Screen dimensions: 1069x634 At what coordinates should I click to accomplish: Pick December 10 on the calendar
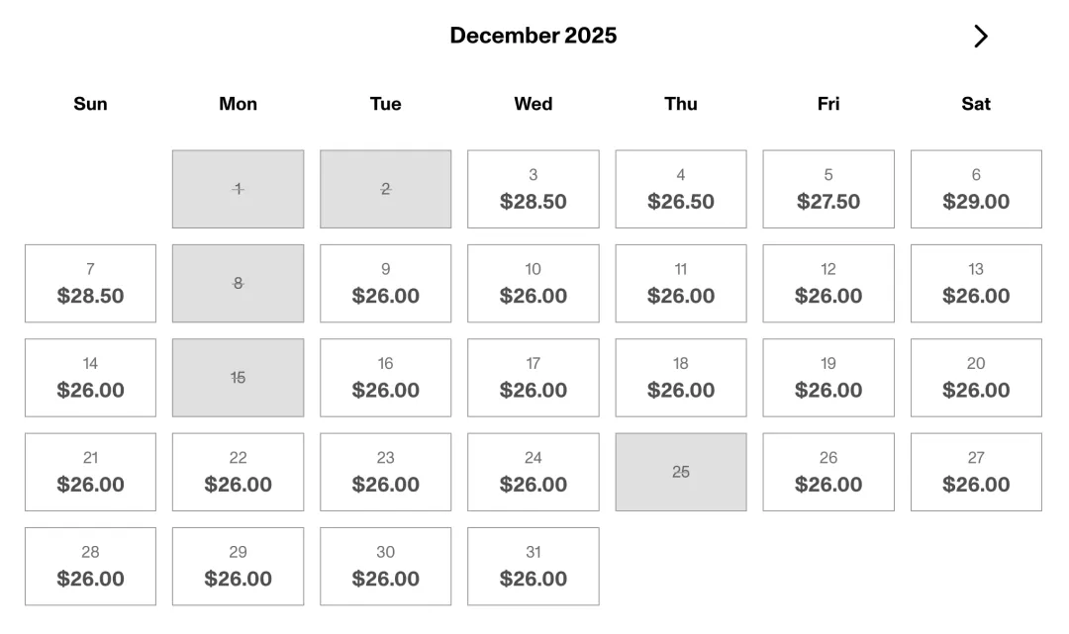tap(533, 284)
